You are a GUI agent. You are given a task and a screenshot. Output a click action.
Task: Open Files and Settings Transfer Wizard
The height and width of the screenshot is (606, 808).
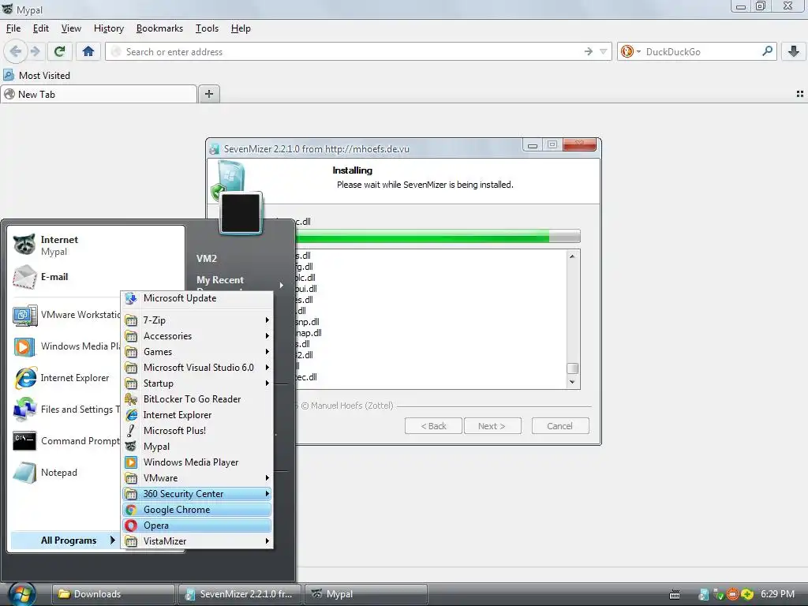coord(66,410)
